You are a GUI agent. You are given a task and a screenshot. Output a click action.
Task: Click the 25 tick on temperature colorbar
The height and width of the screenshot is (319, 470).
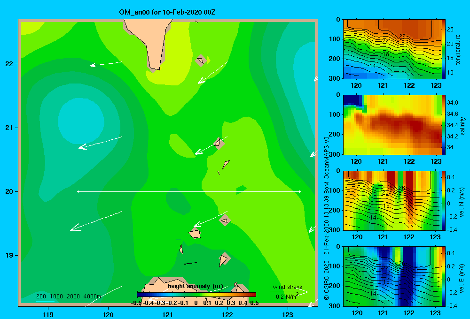(450, 30)
